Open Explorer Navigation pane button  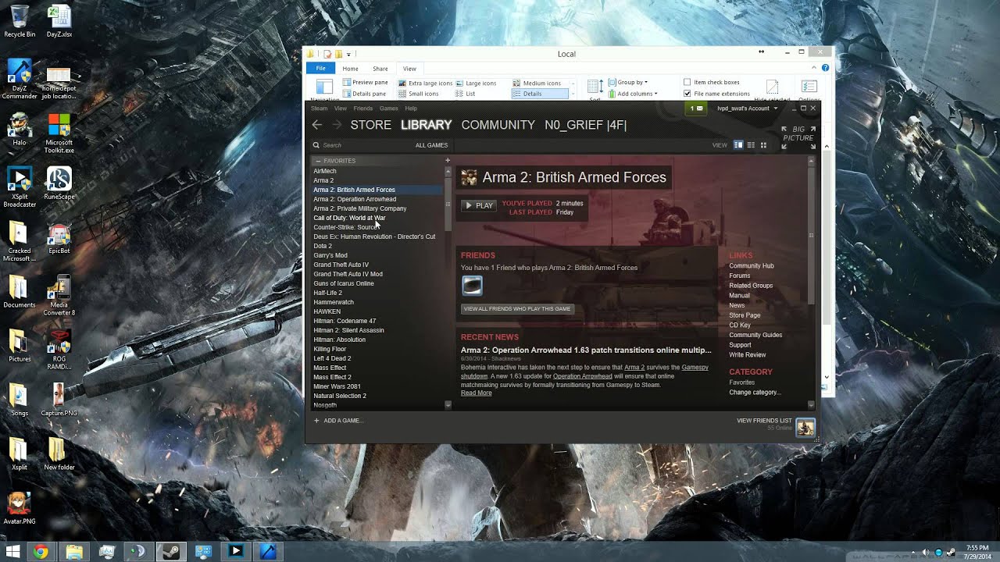324,90
